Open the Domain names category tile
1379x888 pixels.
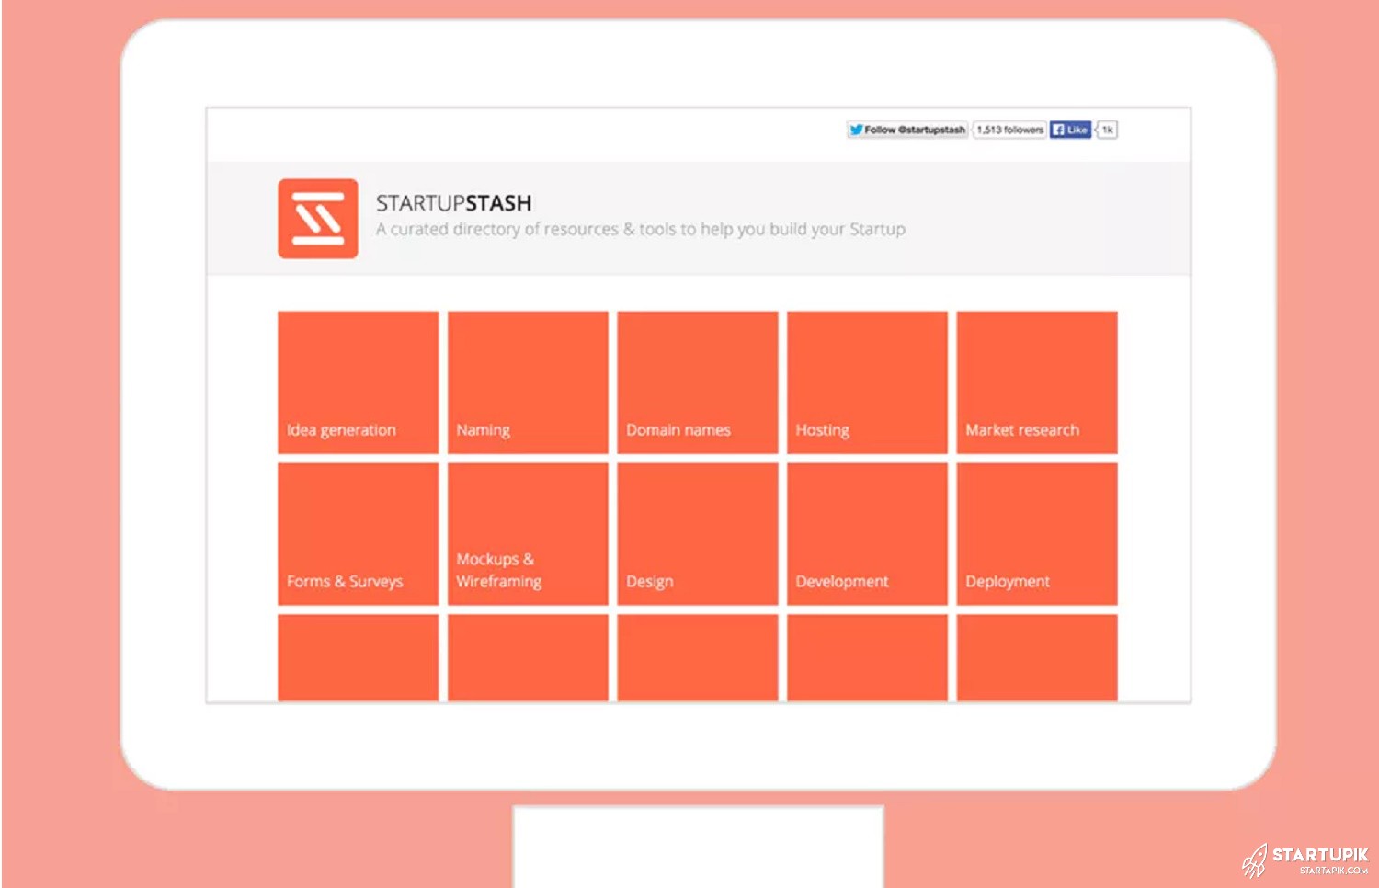click(x=697, y=382)
